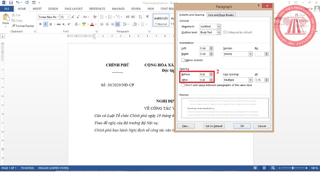Clear all formatting with eraser icon

coord(95,17)
